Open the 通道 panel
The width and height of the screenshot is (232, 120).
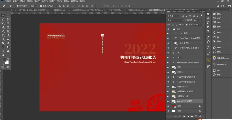(219, 48)
